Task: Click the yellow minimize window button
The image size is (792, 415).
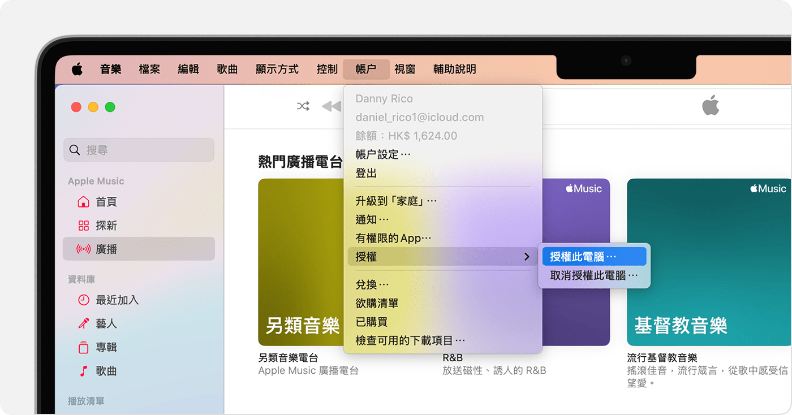Action: point(93,107)
